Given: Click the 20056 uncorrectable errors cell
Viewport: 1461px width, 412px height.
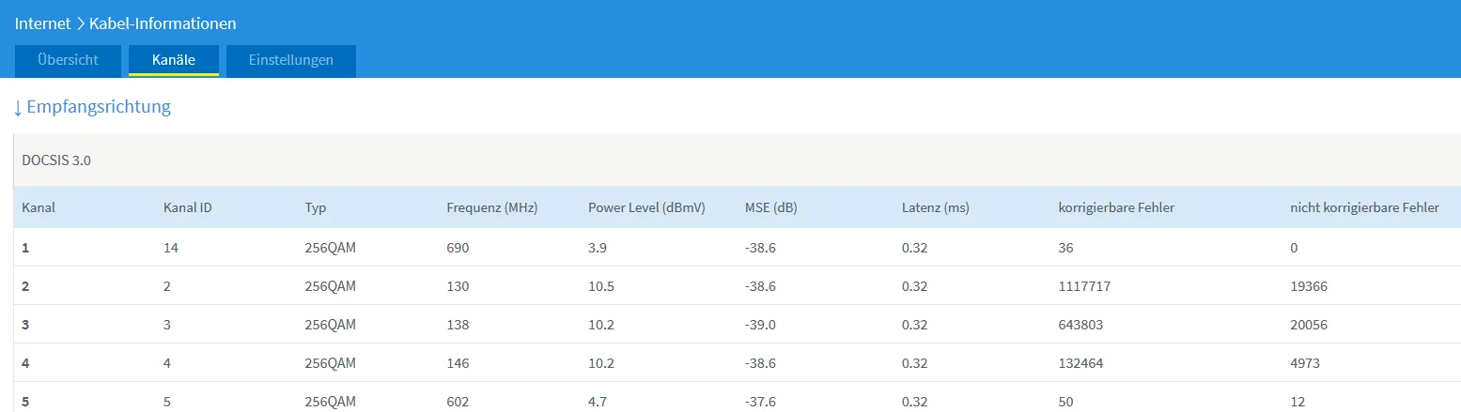Looking at the screenshot, I should click(1309, 325).
